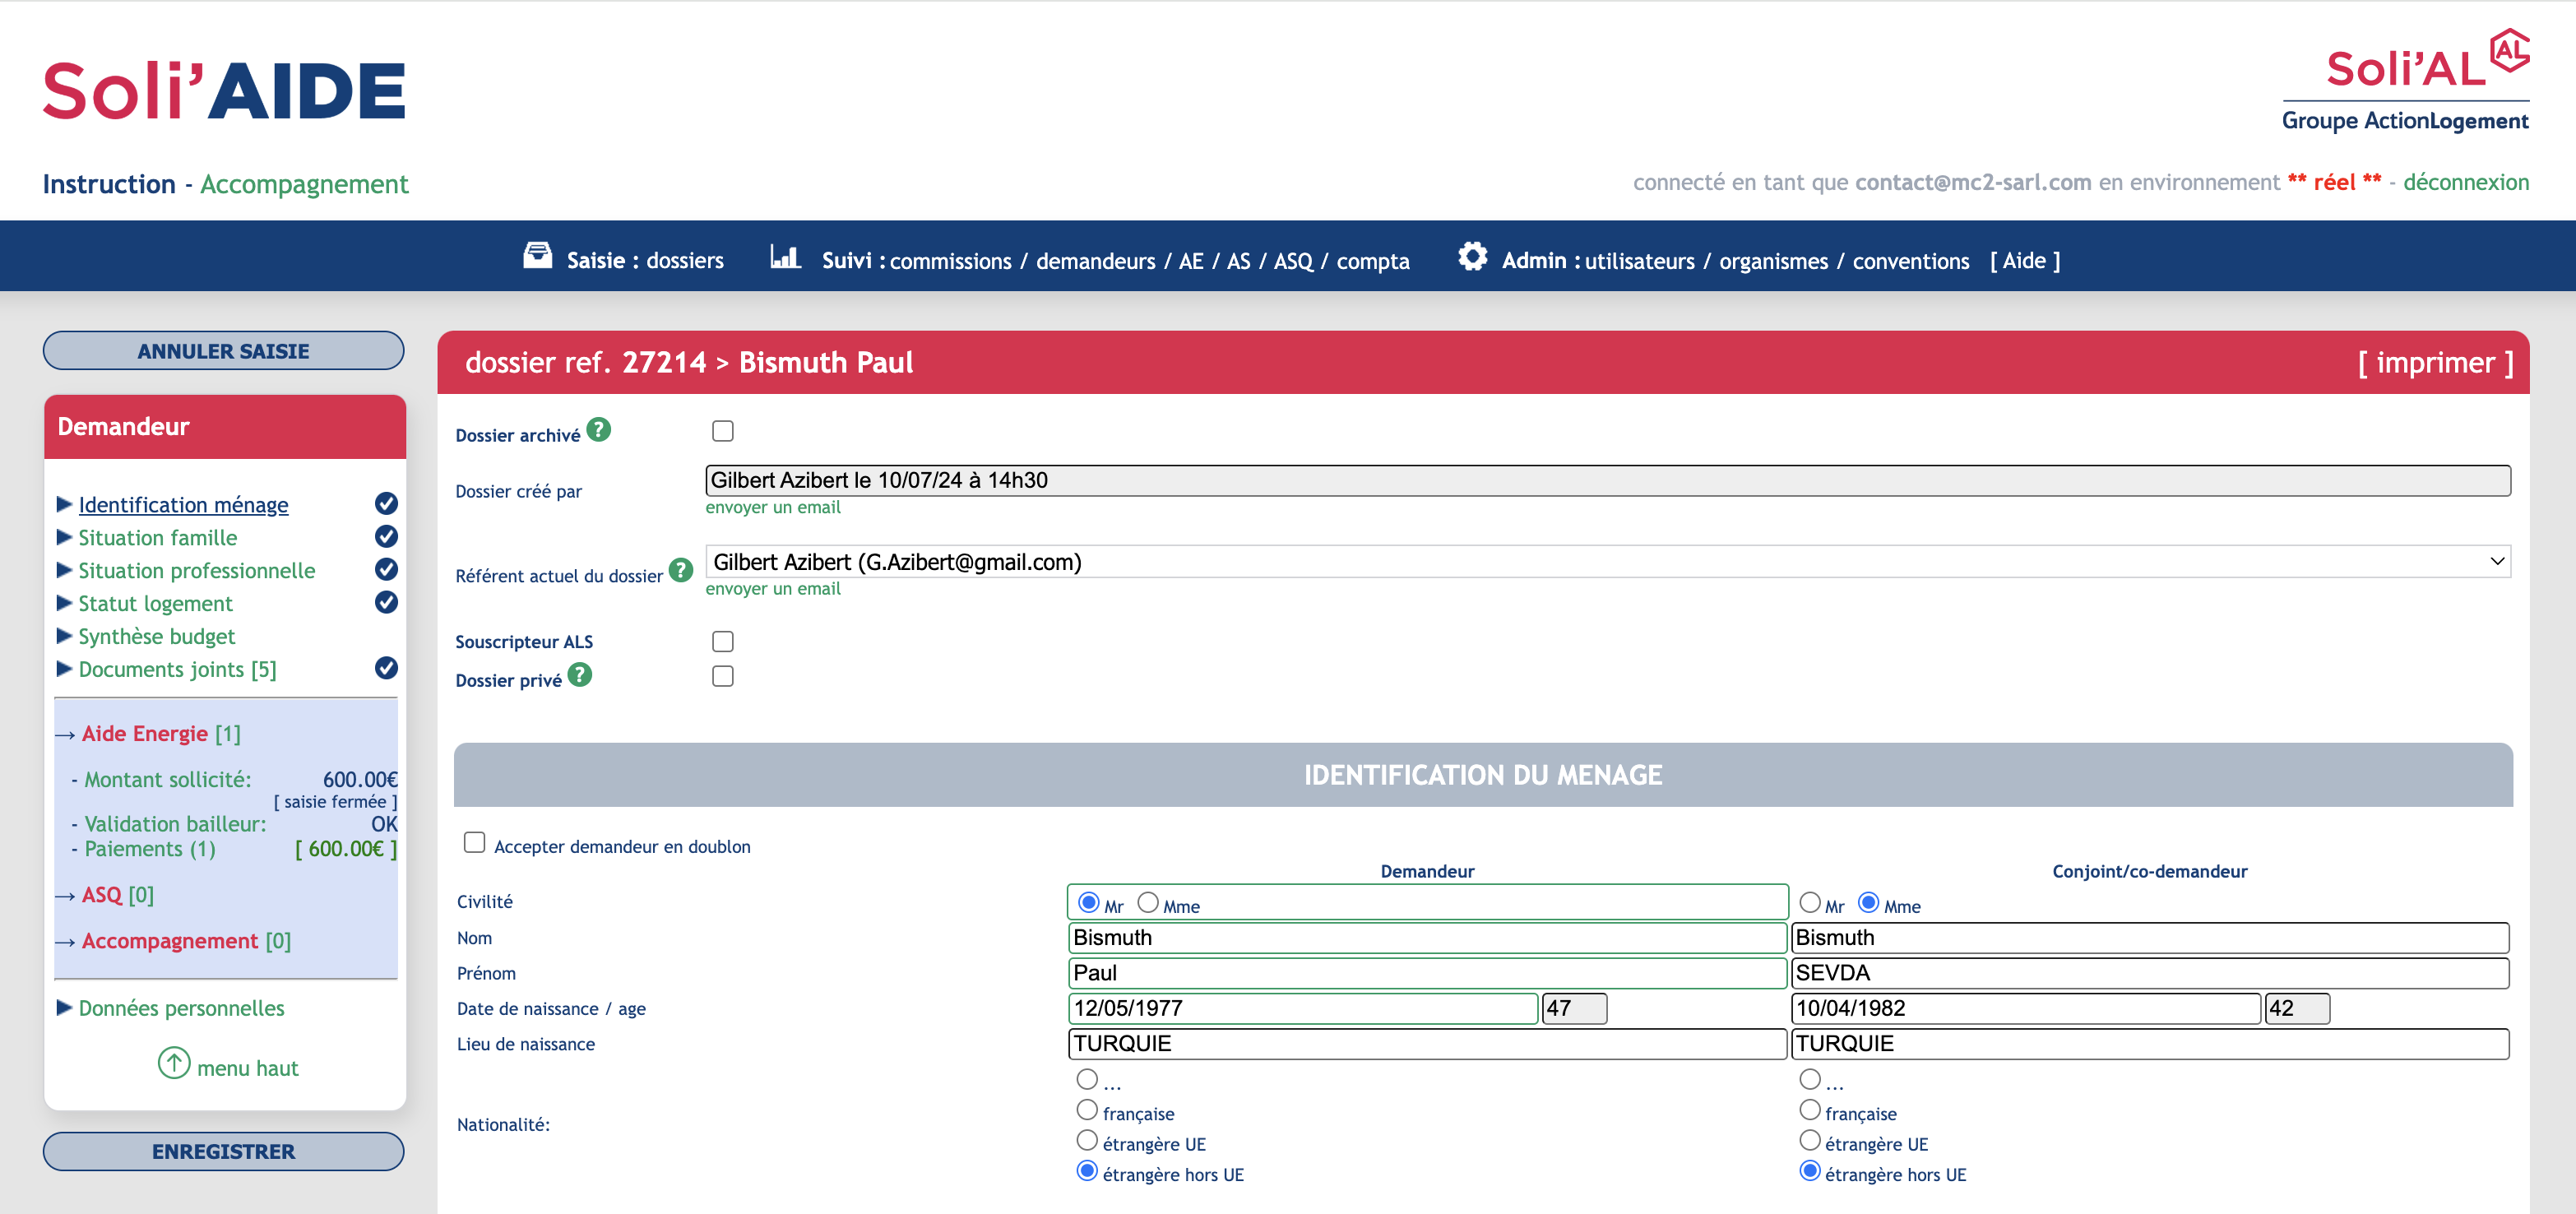Click the Saisie inbox tray icon
Screen dimensions: 2576x1214
[x=537, y=257]
